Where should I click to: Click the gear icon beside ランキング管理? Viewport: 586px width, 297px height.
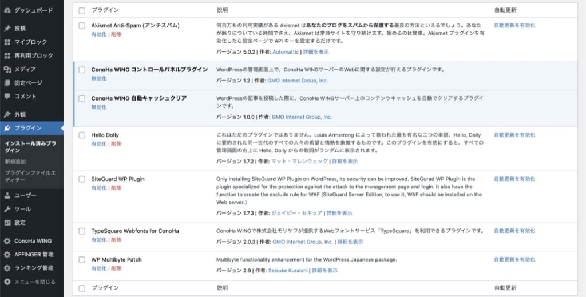(x=7, y=268)
